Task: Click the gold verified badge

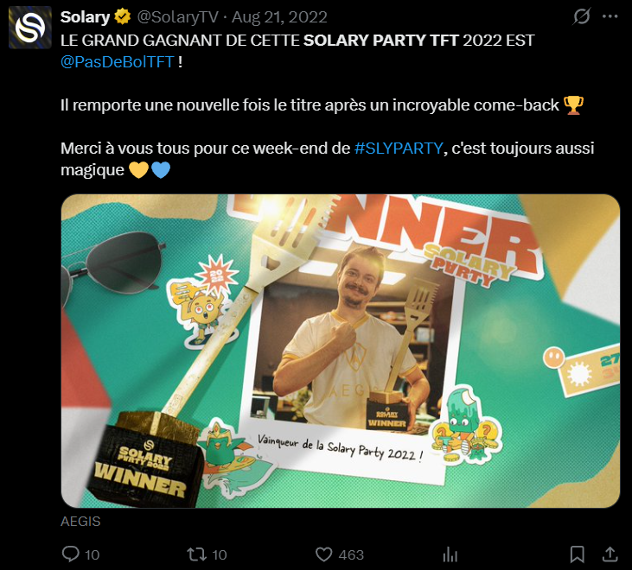Action: (124, 16)
